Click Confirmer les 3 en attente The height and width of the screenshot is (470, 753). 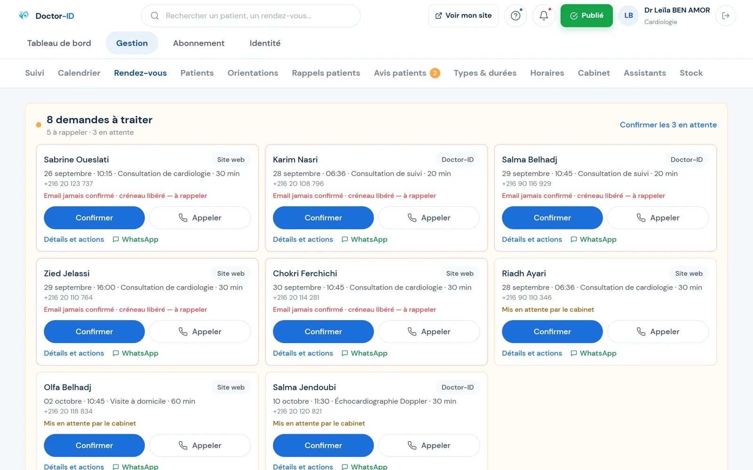[668, 125]
